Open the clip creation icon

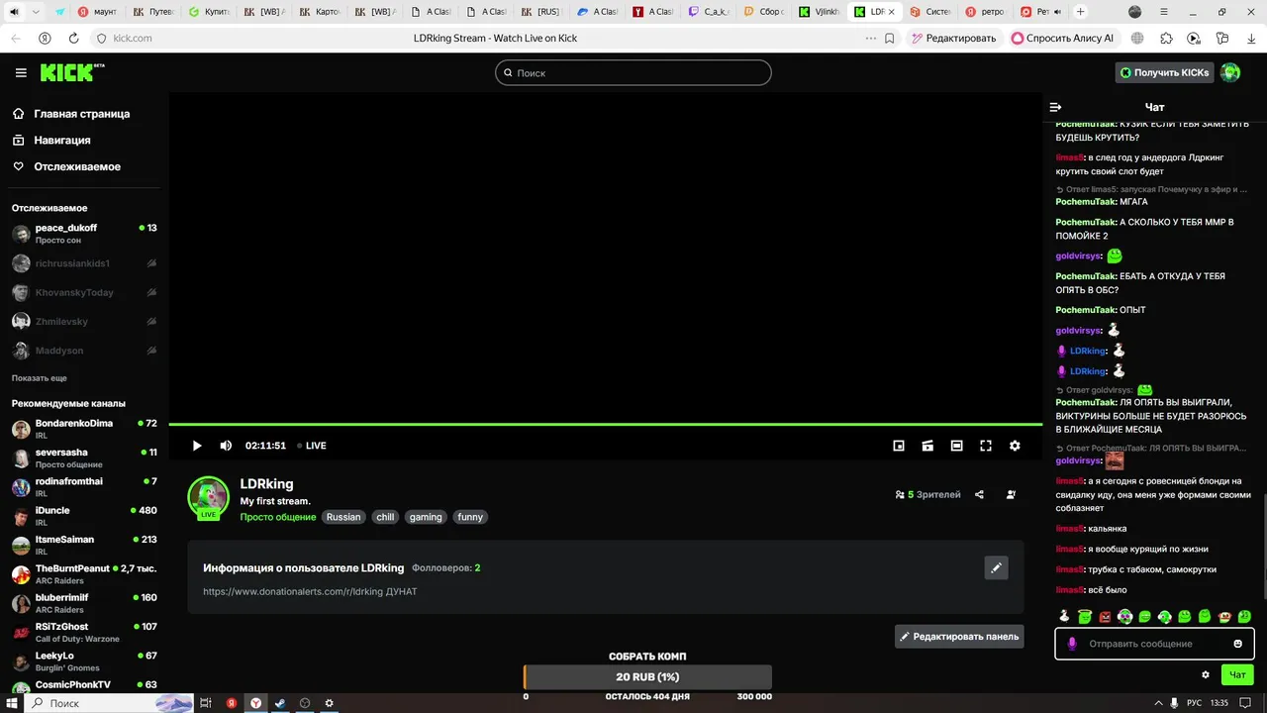point(927,446)
